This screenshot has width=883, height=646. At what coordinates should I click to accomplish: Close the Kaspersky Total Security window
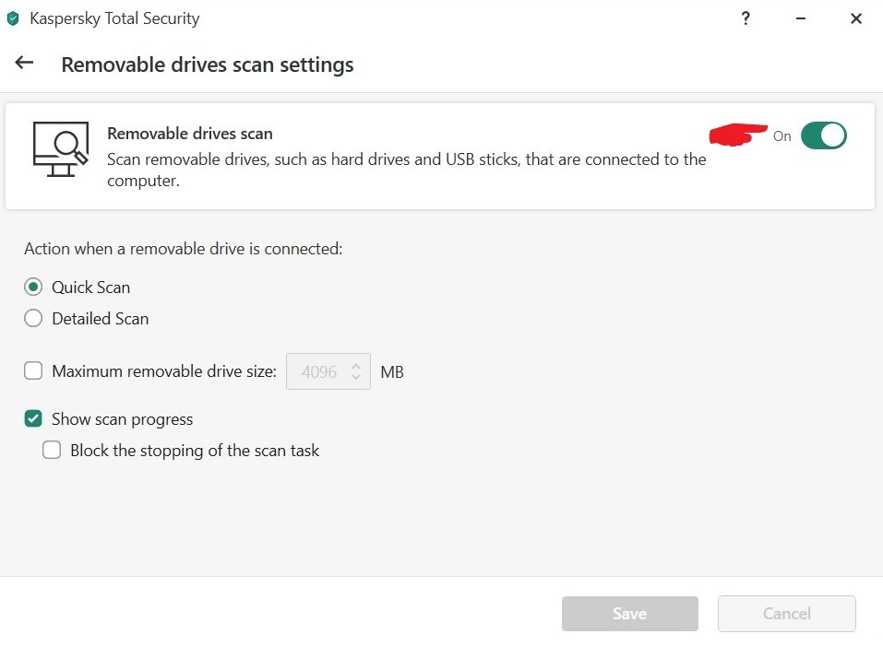click(855, 18)
